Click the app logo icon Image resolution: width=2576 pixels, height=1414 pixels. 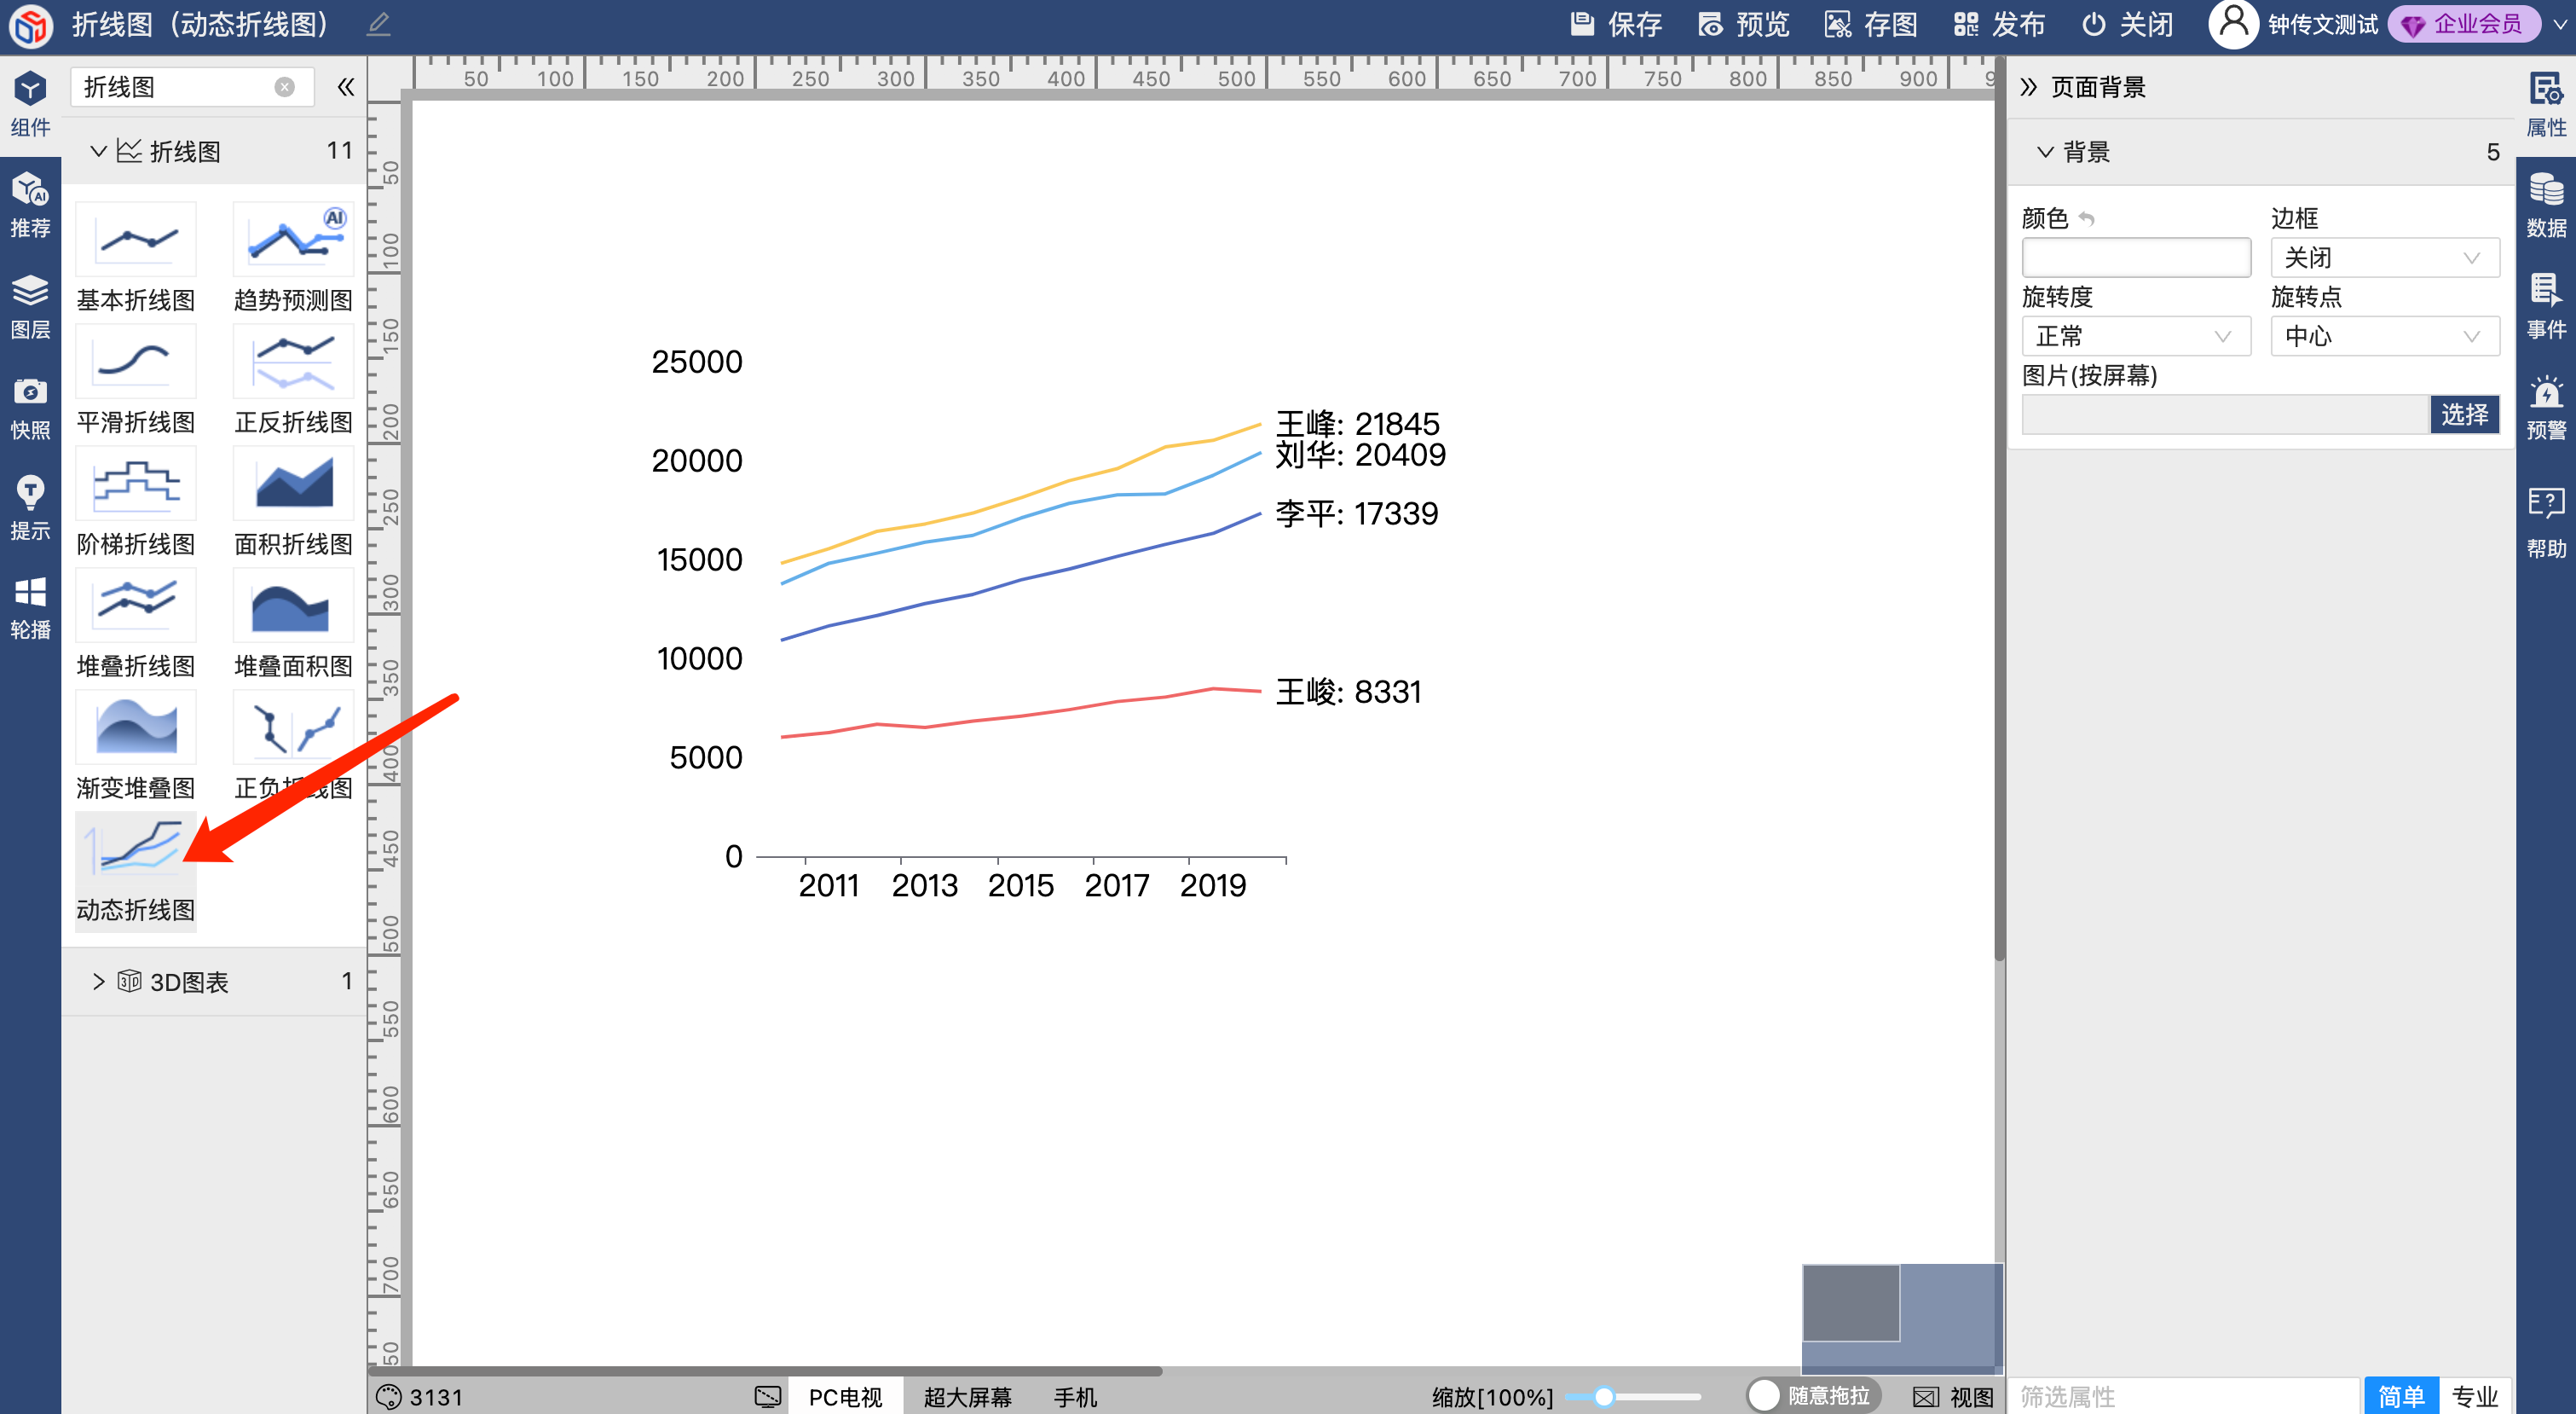(30, 26)
